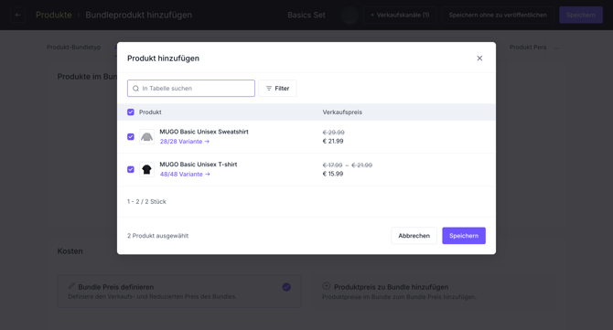Viewport: 613px width, 330px height.
Task: Click the dialog's Speichern button
Action: pyautogui.click(x=464, y=236)
